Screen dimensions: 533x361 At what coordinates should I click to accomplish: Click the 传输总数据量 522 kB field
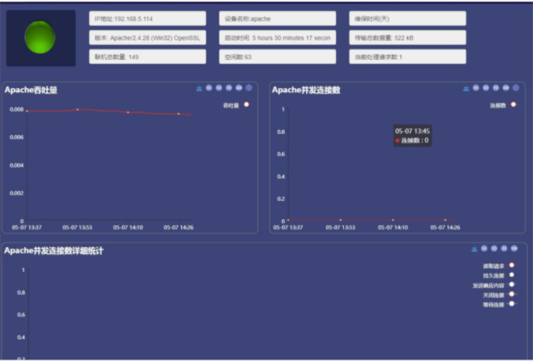coord(407,38)
